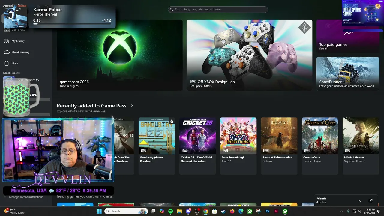This screenshot has height=216, width=384.
Task: Open the Corsair Cove game card
Action: coord(320,146)
